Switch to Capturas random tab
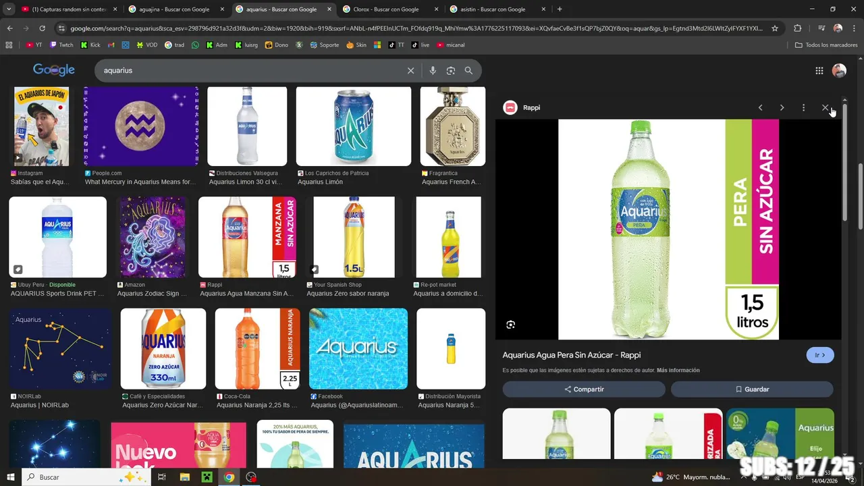The height and width of the screenshot is (486, 864). click(x=70, y=9)
